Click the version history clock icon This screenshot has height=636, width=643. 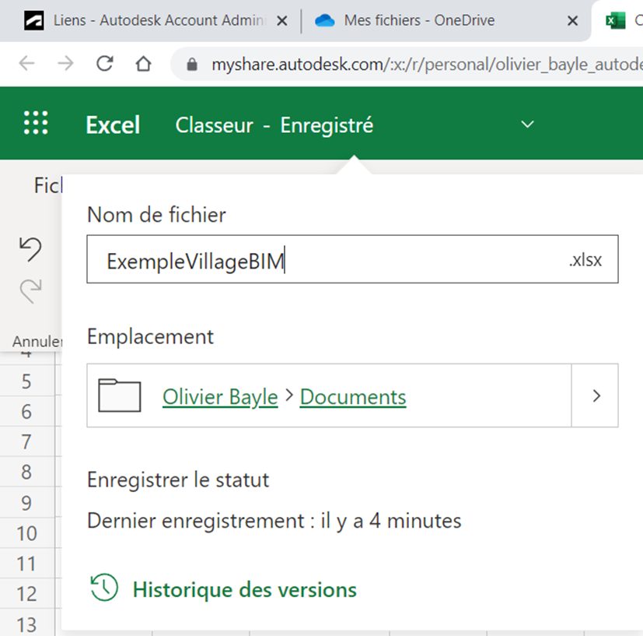(104, 588)
